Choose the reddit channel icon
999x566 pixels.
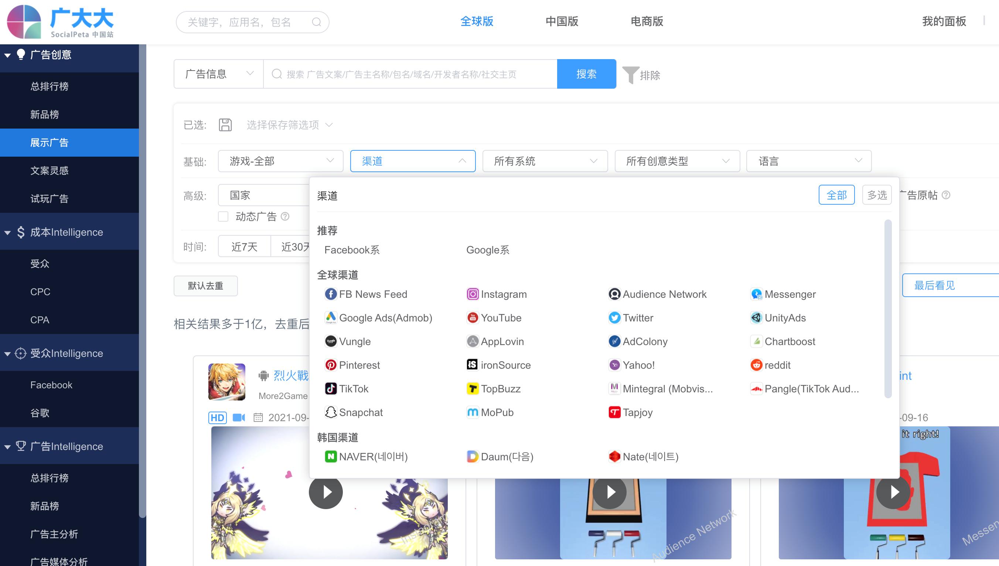pyautogui.click(x=756, y=365)
